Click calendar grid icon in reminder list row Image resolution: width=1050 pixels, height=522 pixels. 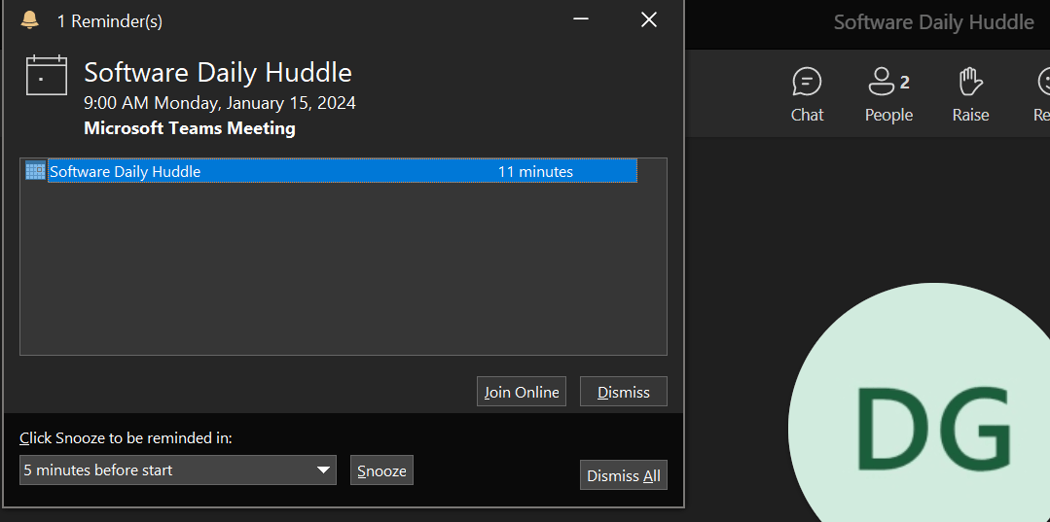pos(35,171)
